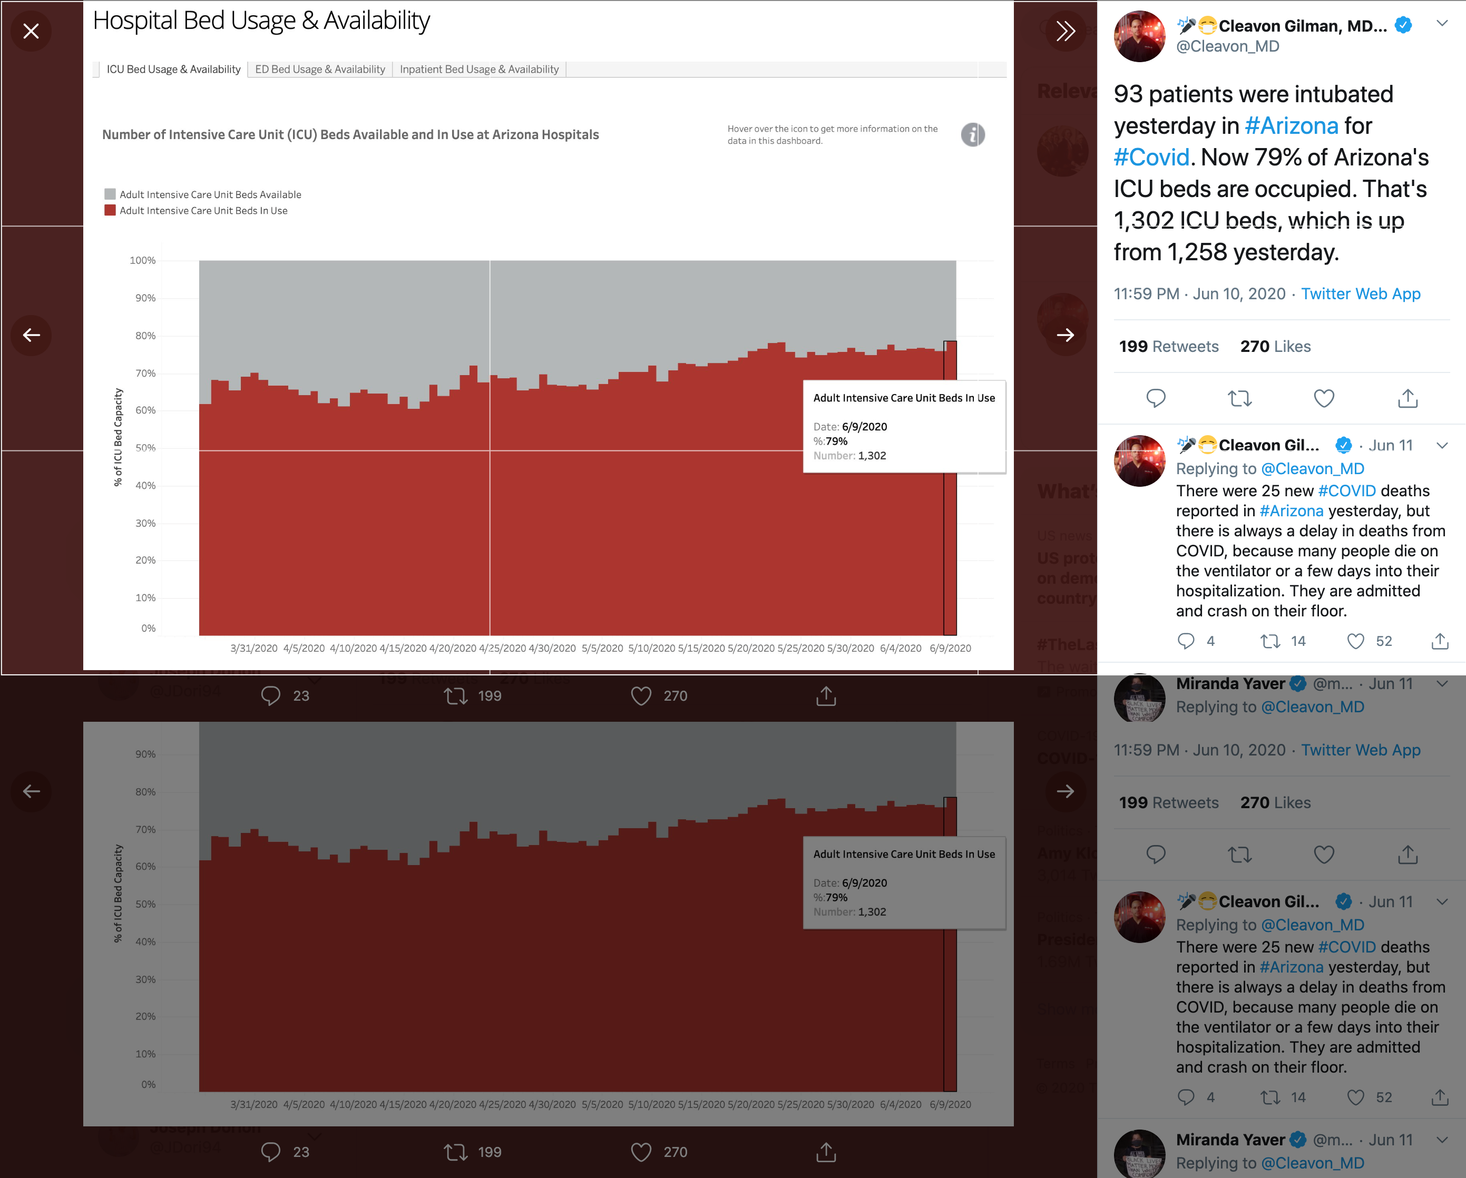Open Cleavon Gilman's profile picture in tweet header
Viewport: 1466px width, 1178px height.
point(1139,36)
